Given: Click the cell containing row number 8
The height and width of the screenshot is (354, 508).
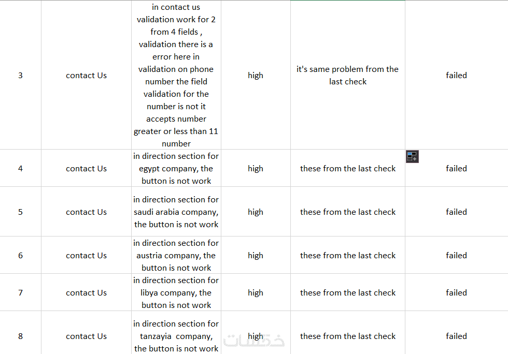Looking at the screenshot, I should pyautogui.click(x=20, y=336).
